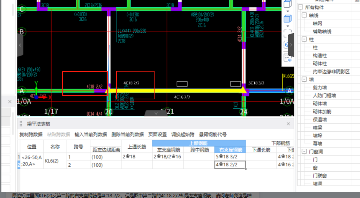Select 幕墙 in component tree
Image resolution: width=360 pixels, height=198 pixels.
point(317,143)
